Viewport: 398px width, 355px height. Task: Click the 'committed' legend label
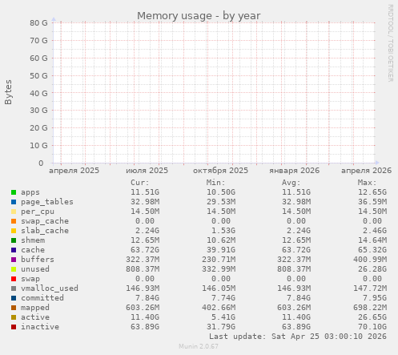pyautogui.click(x=42, y=298)
